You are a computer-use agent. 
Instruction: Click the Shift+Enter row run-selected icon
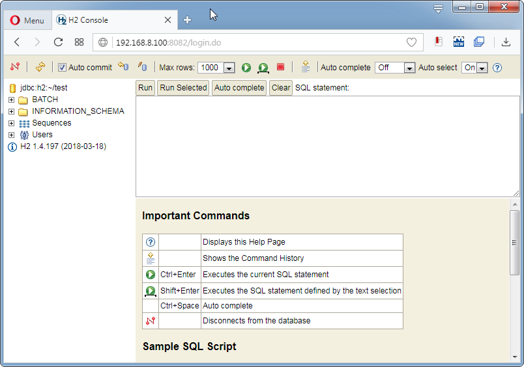(151, 291)
